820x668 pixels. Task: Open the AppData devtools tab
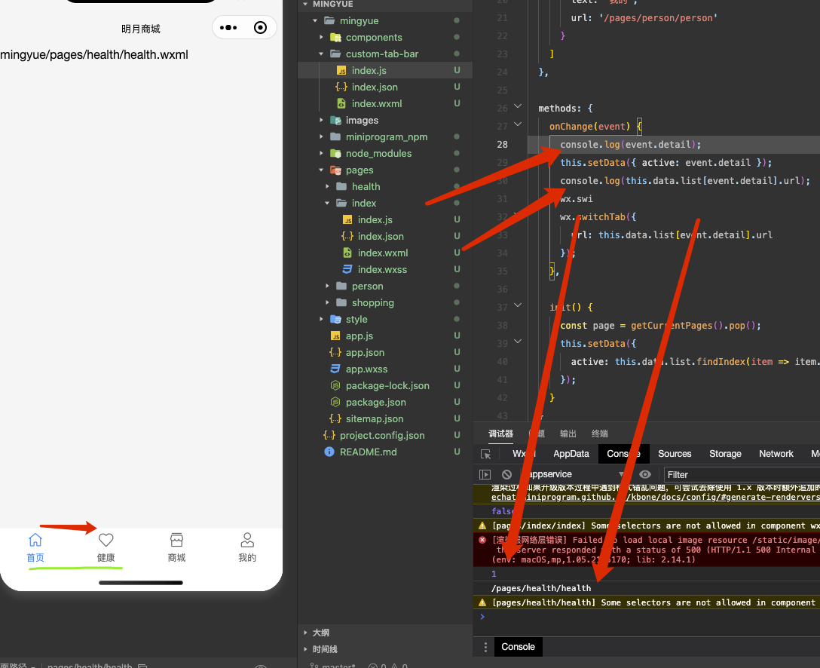[571, 454]
